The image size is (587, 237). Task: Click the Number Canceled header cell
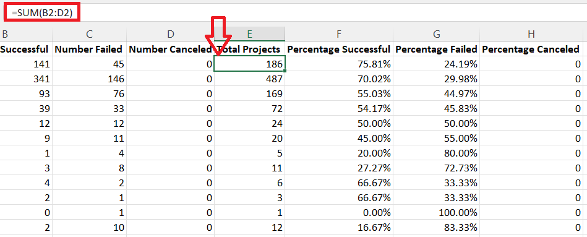click(170, 49)
